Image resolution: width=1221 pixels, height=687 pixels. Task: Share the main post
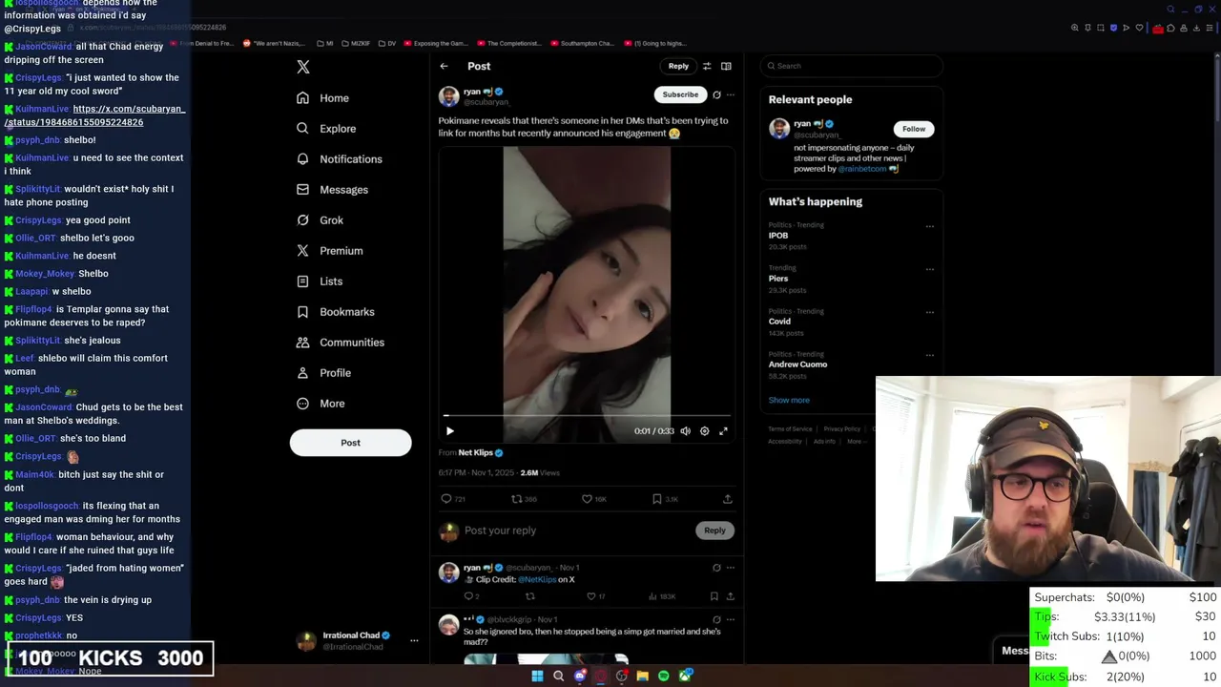(x=727, y=499)
